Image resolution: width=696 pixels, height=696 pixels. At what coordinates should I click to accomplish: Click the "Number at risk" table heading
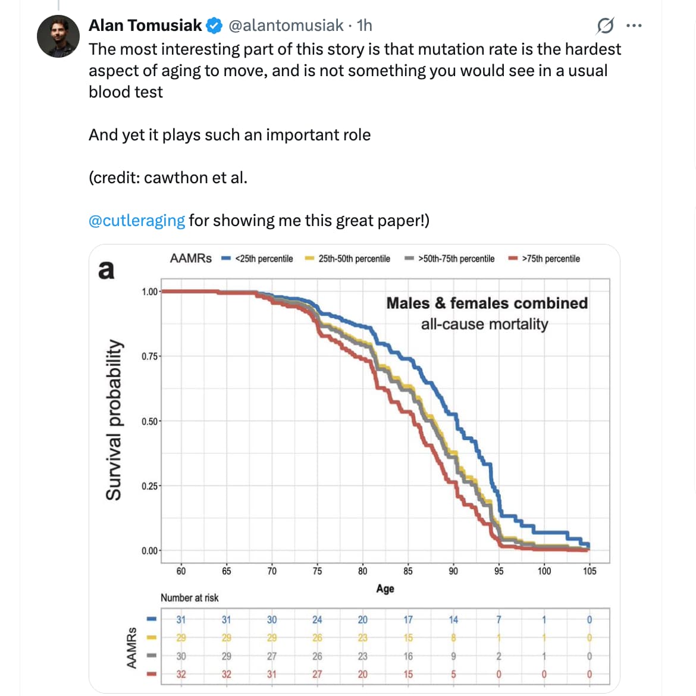(x=189, y=598)
